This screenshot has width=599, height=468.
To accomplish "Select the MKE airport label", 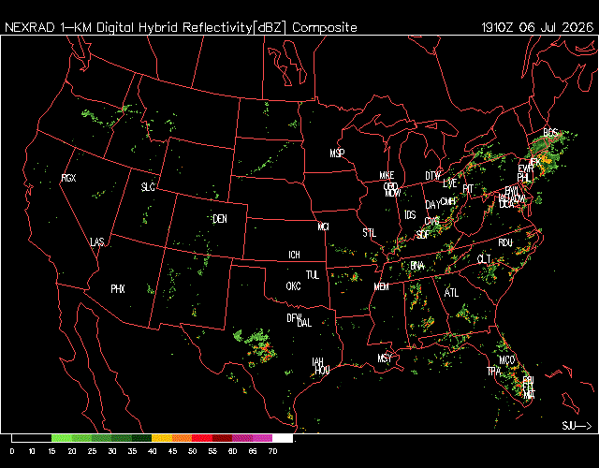I will click(387, 175).
